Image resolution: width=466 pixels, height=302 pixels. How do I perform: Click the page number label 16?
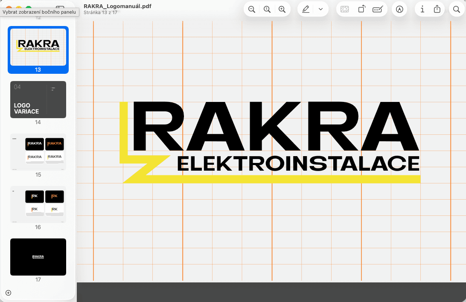click(x=38, y=227)
